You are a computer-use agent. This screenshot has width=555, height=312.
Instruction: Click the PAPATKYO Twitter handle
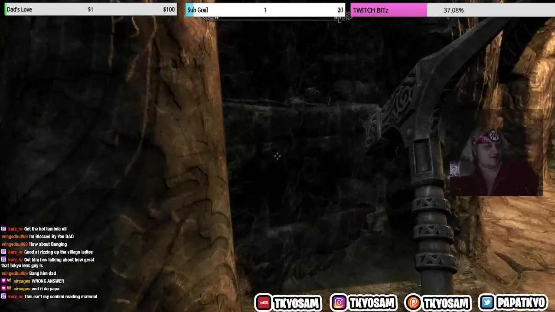pos(522,303)
